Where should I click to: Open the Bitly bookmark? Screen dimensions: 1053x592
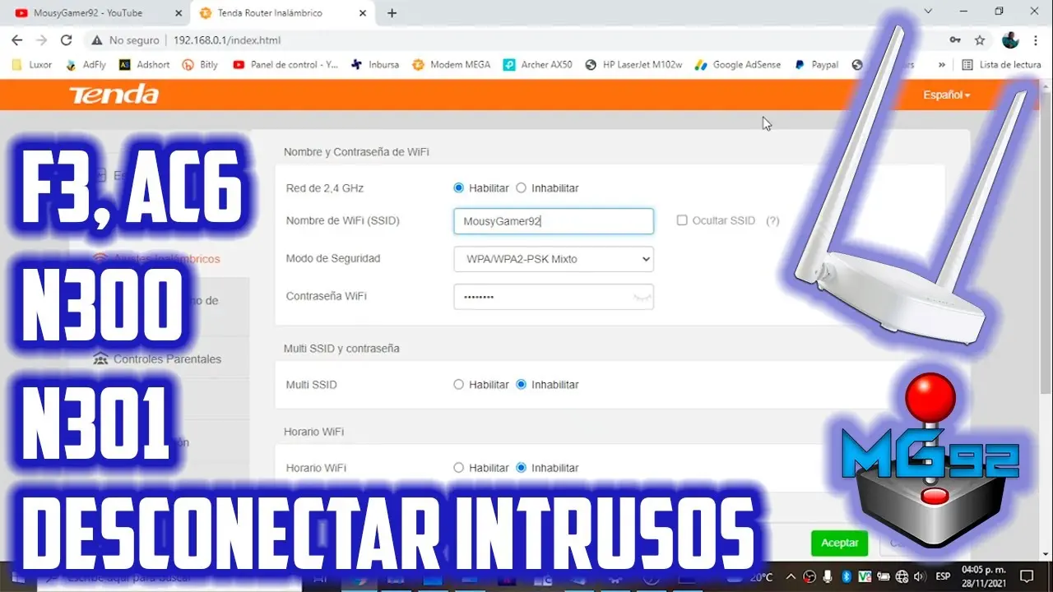tap(201, 64)
